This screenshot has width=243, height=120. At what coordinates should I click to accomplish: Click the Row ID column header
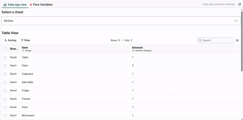pos(14,49)
